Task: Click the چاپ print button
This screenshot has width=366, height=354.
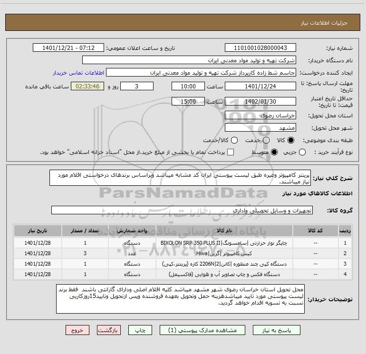Action: pyautogui.click(x=140, y=330)
